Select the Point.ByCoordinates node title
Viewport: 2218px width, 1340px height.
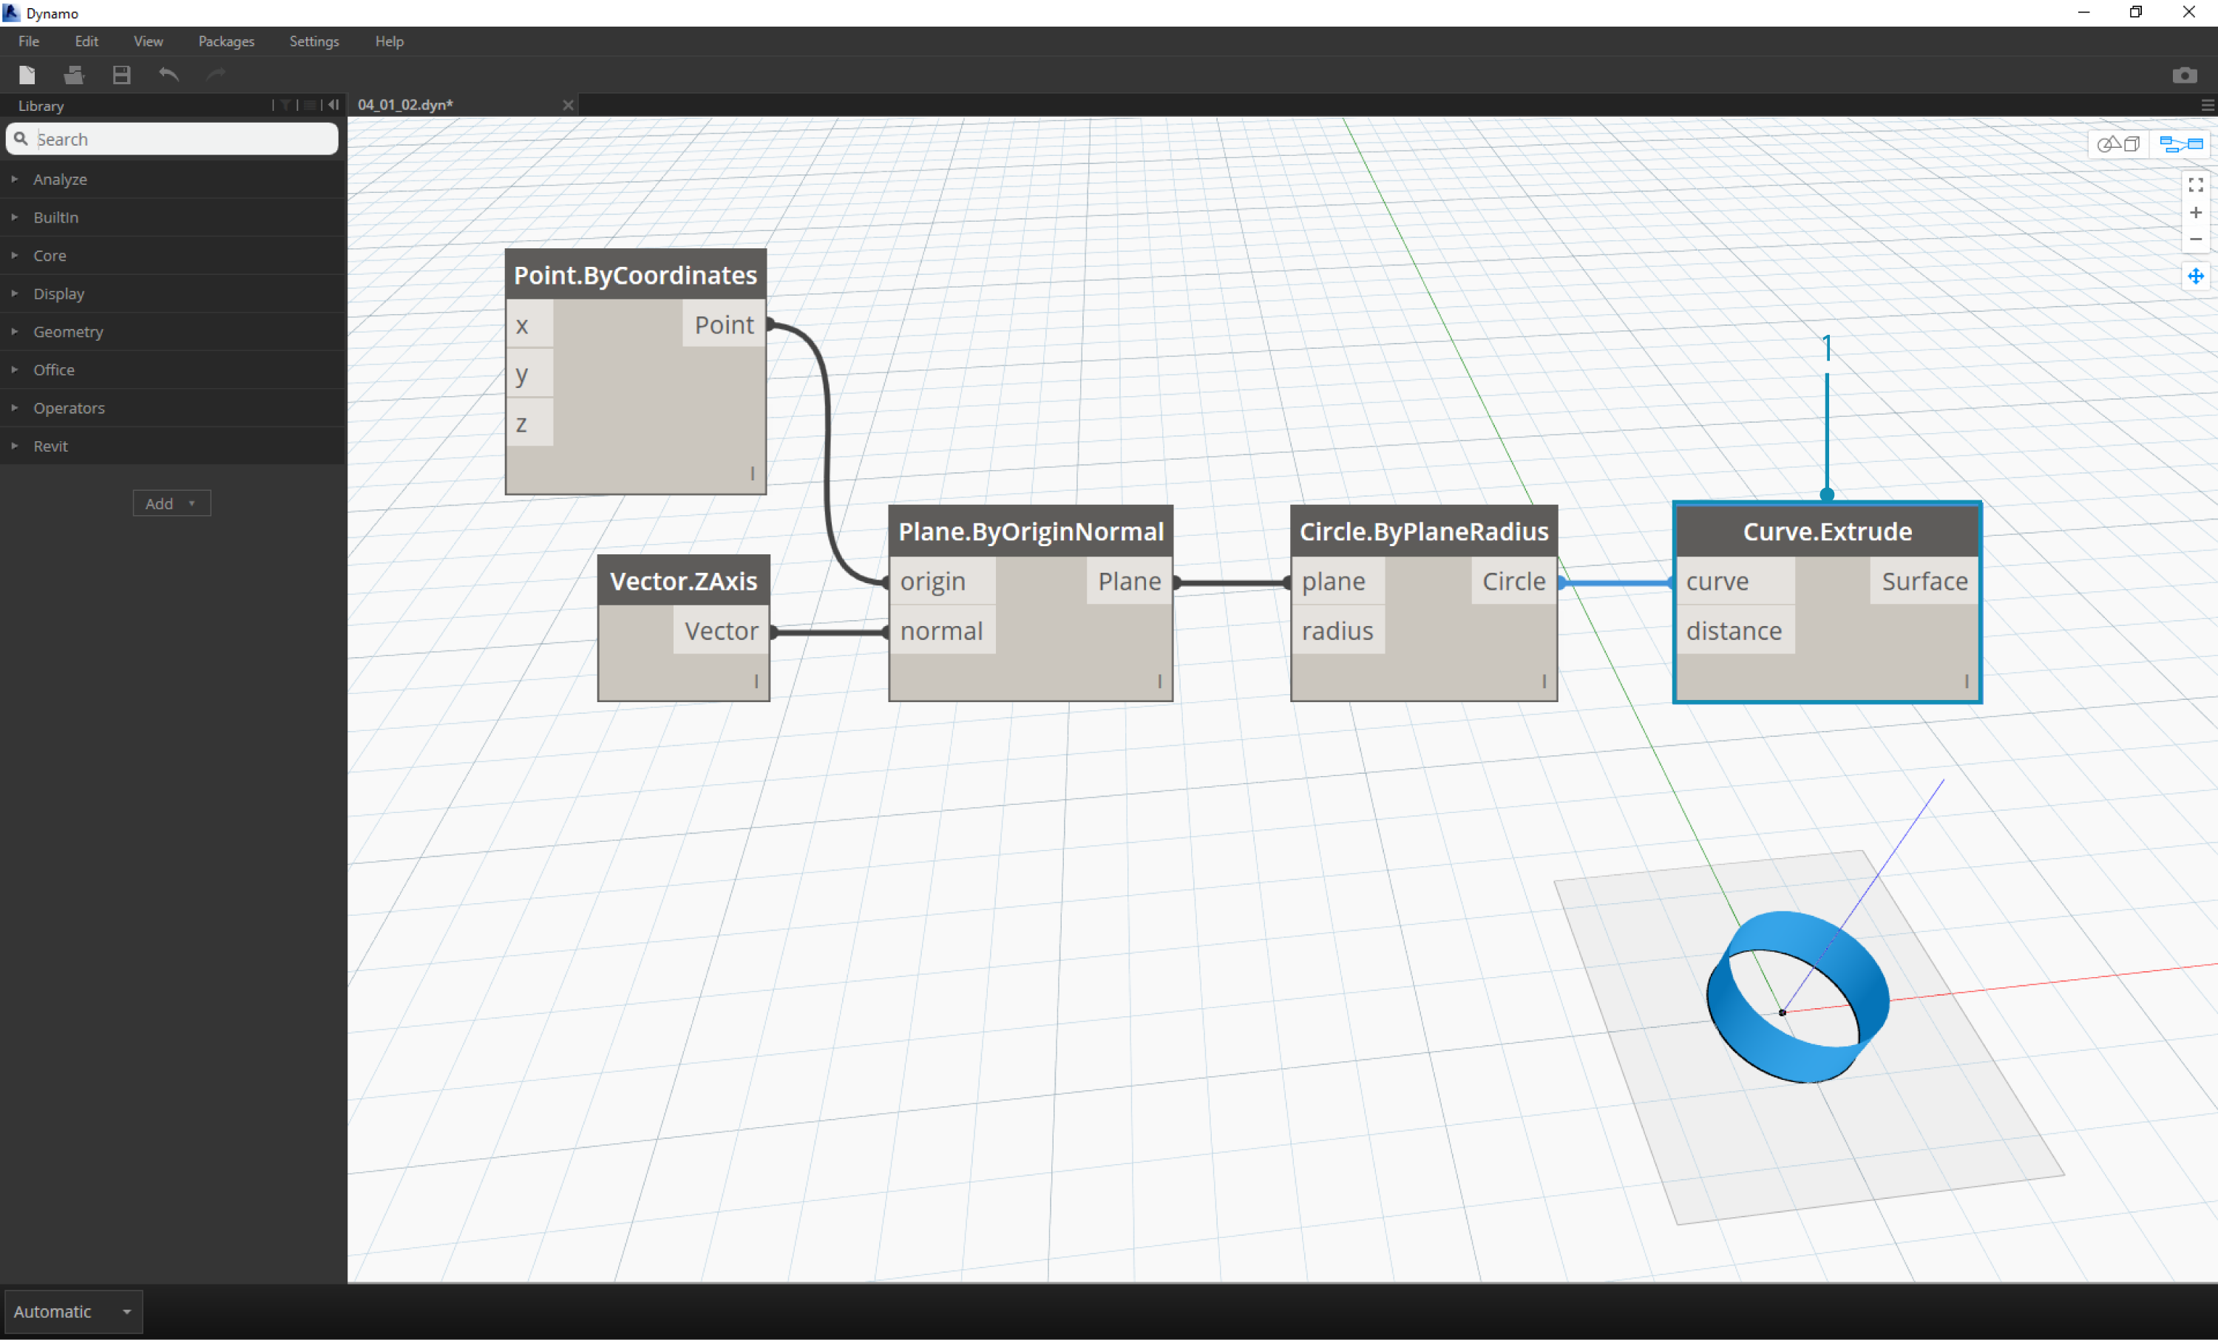click(x=636, y=274)
